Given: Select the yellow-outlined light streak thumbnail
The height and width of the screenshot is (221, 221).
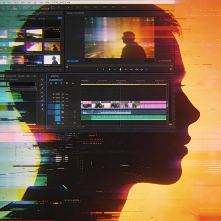Looking at the screenshot, I should [34, 34].
